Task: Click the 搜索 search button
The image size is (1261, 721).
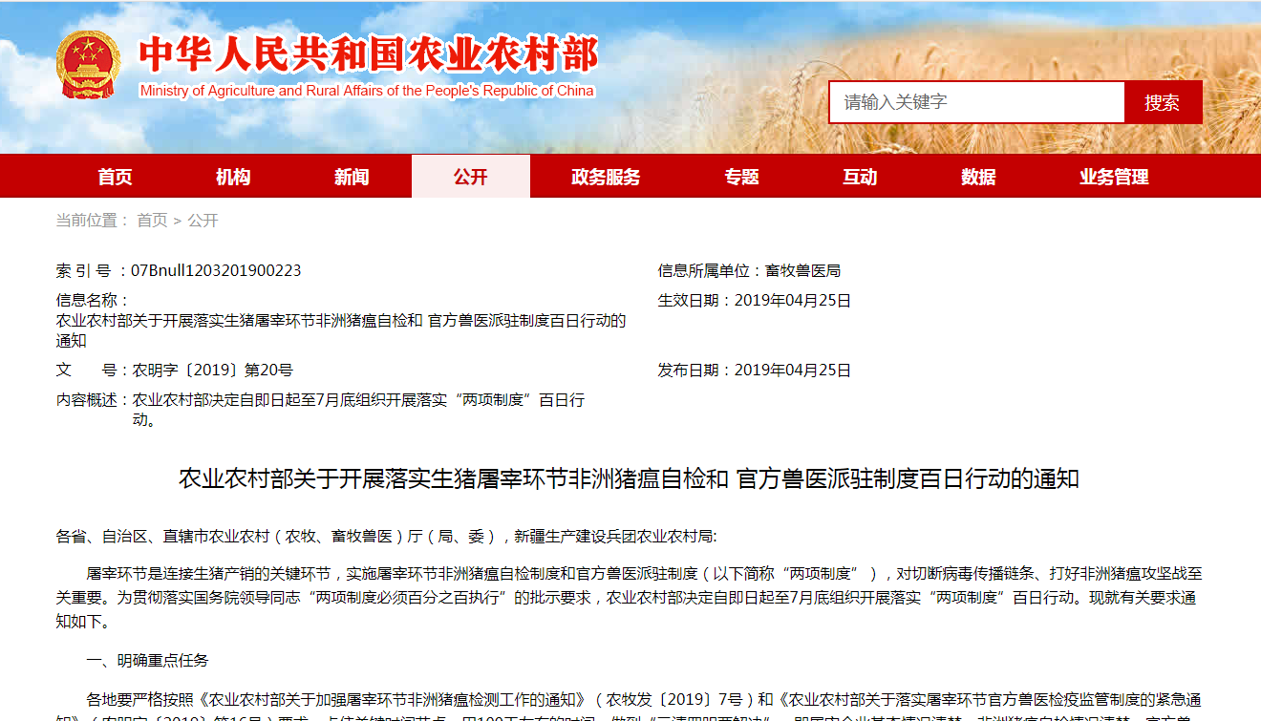Action: tap(1163, 102)
